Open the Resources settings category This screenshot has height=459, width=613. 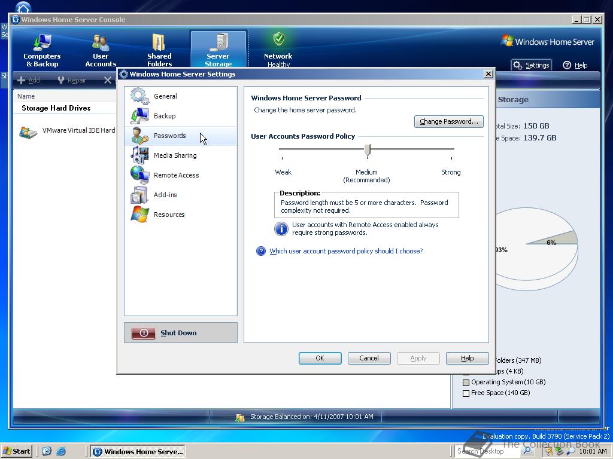click(x=181, y=215)
